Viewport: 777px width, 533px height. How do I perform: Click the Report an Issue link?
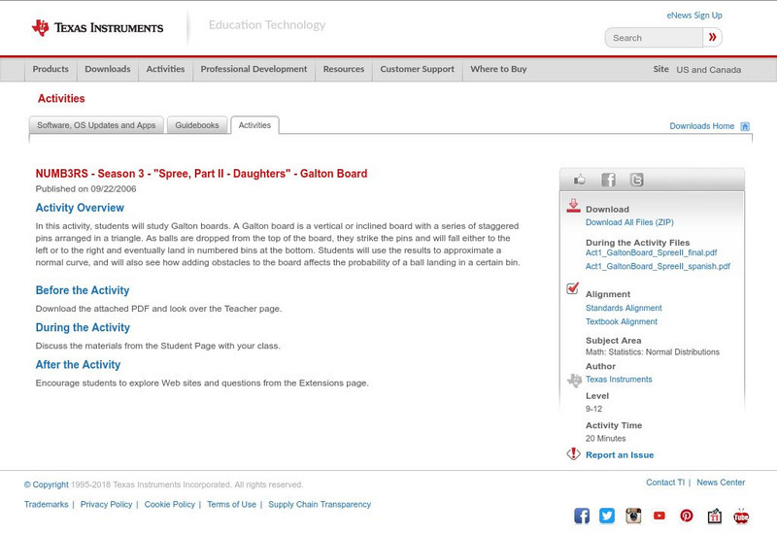pyautogui.click(x=620, y=455)
